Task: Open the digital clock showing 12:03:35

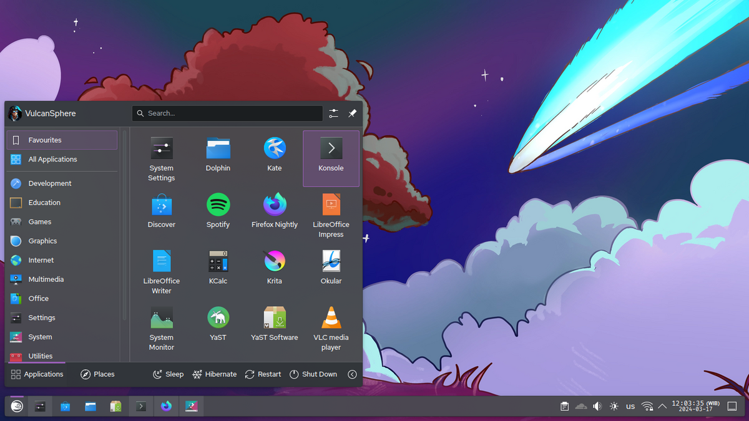Action: [696, 406]
